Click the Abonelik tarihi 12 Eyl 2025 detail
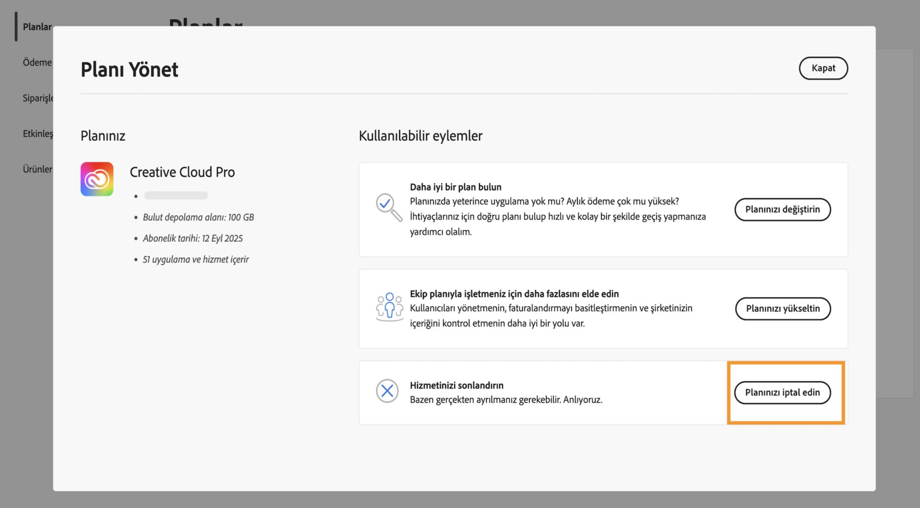 click(x=193, y=238)
